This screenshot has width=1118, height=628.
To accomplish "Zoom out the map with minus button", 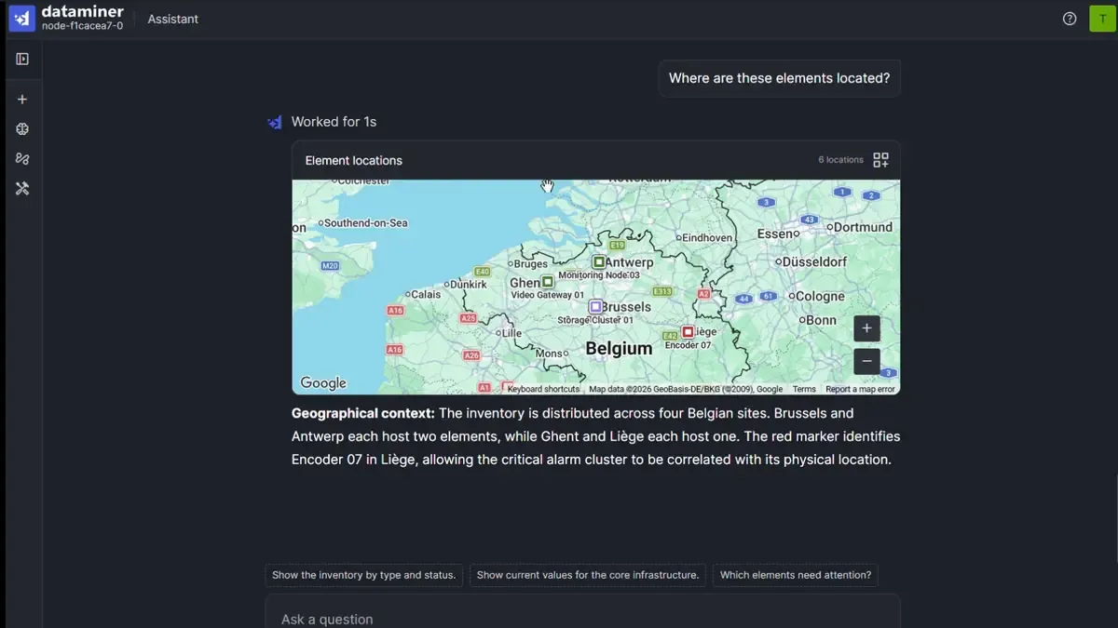I will [x=866, y=361].
